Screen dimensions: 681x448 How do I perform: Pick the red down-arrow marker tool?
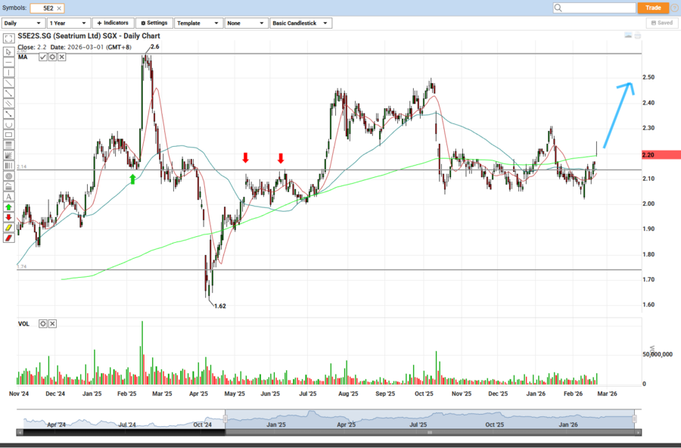click(8, 217)
